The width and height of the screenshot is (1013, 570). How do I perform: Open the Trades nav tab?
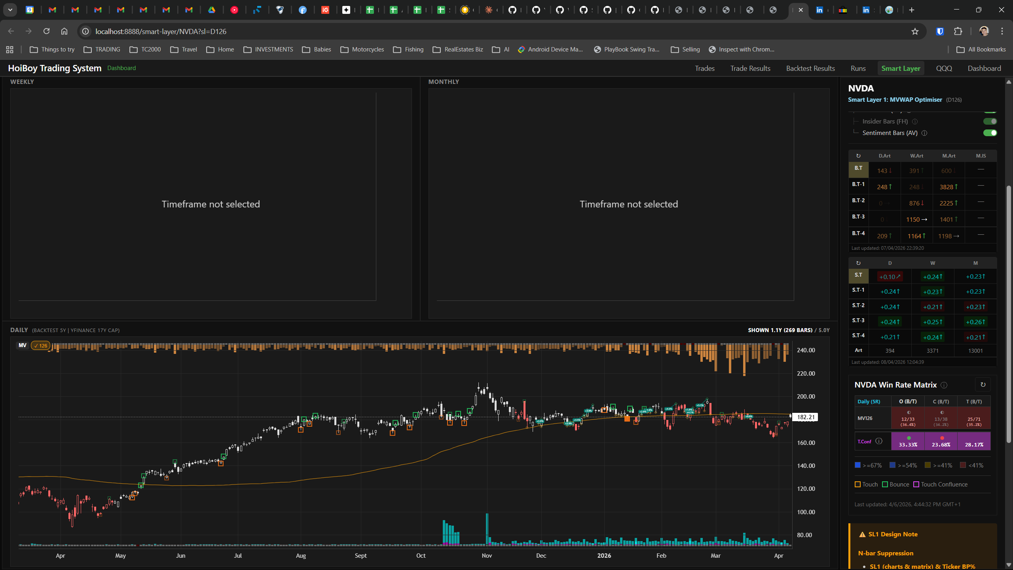click(705, 68)
